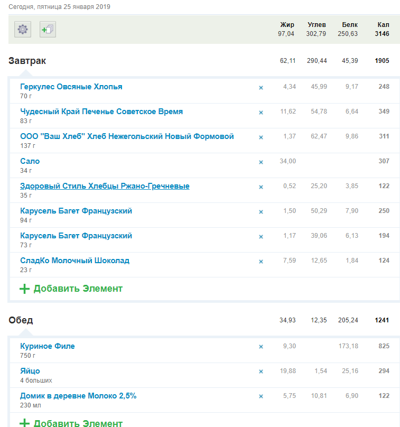Open the Куриное Филе item

pos(48,346)
